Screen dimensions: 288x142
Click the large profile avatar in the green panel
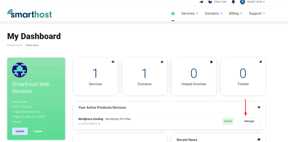20,70
